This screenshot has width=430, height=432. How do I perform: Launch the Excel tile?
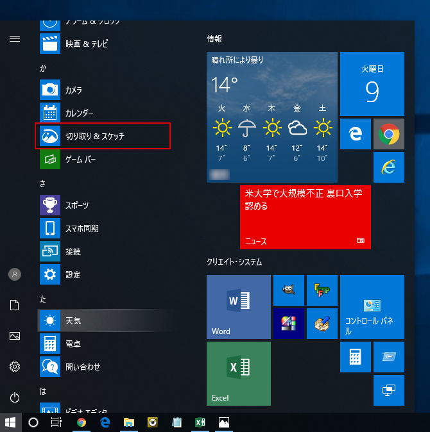pyautogui.click(x=239, y=374)
